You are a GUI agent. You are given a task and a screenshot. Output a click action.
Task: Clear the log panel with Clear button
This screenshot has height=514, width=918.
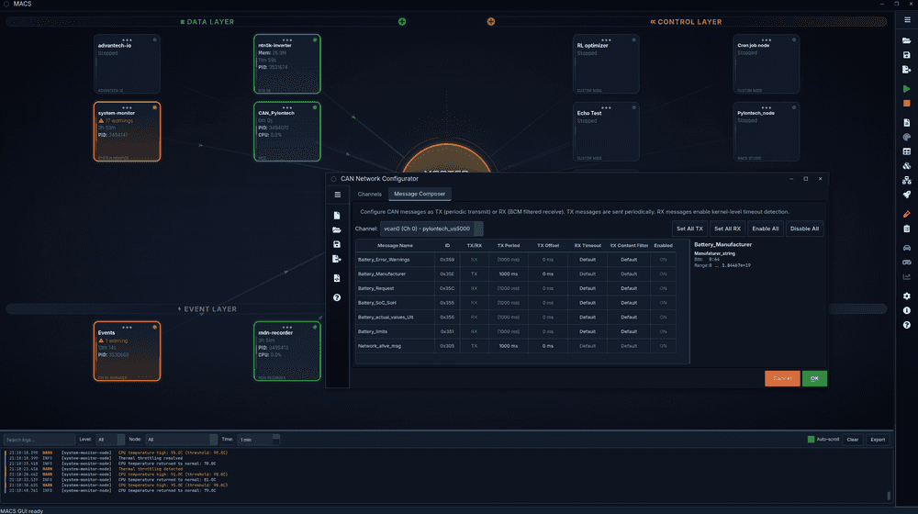click(853, 439)
